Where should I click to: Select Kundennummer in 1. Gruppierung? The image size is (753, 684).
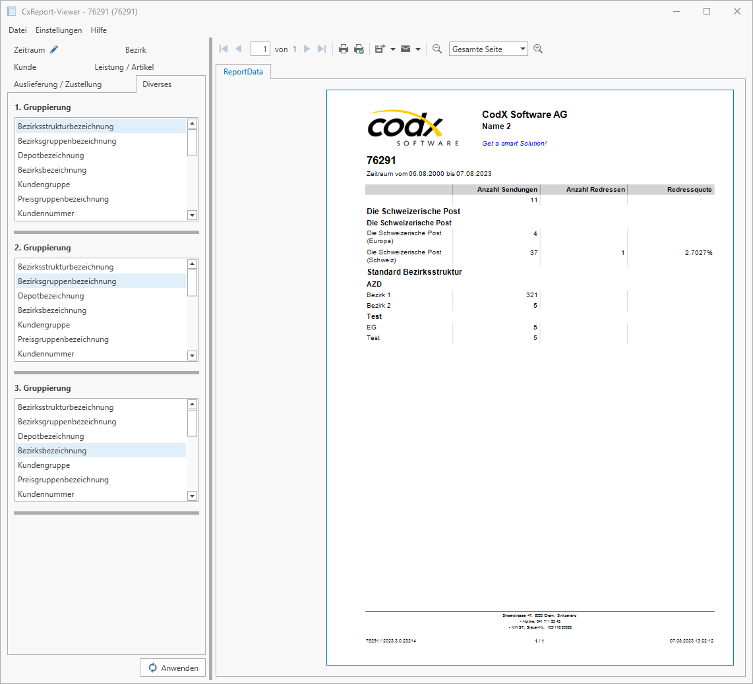[101, 213]
